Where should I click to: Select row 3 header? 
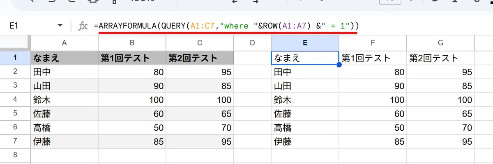pos(15,86)
